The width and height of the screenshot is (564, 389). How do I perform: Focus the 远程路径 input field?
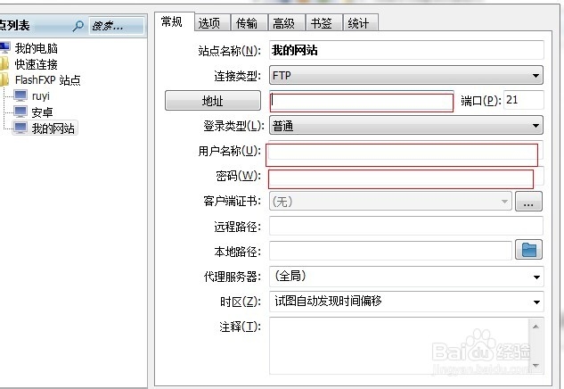406,227
